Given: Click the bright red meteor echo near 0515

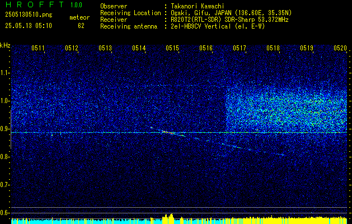Looking at the screenshot, I should tap(167, 132).
